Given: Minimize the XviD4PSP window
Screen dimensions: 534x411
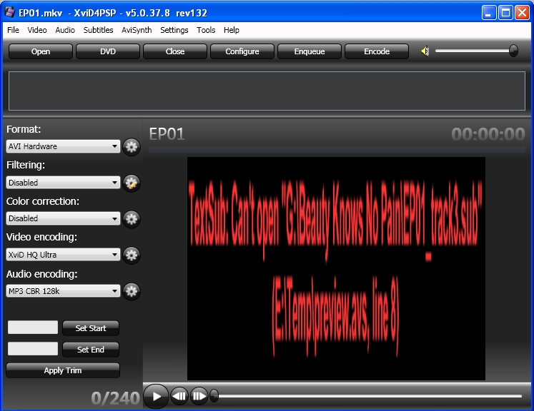Looking at the screenshot, I should coord(489,13).
